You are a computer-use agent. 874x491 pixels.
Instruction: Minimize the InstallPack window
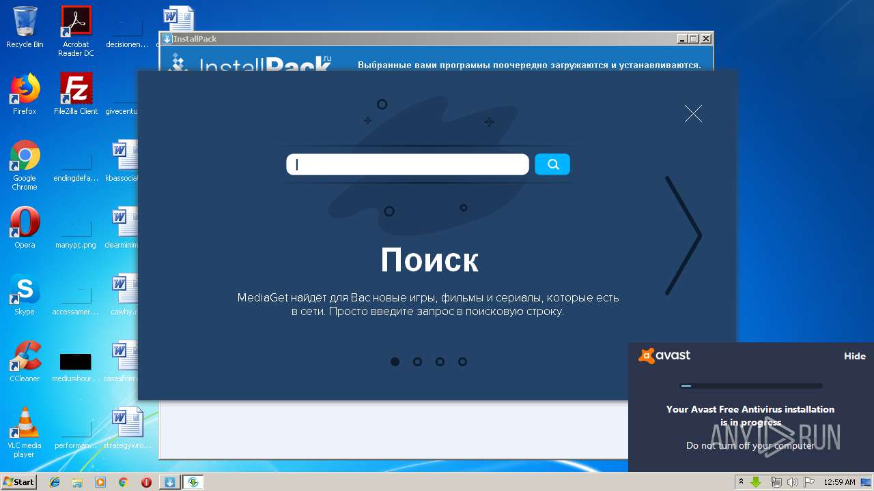pos(681,39)
